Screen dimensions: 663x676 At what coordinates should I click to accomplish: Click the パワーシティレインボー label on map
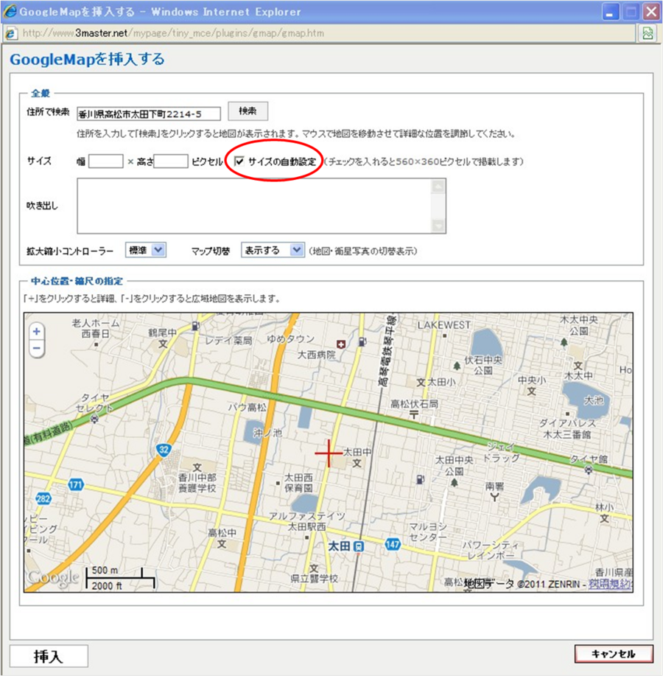[491, 551]
